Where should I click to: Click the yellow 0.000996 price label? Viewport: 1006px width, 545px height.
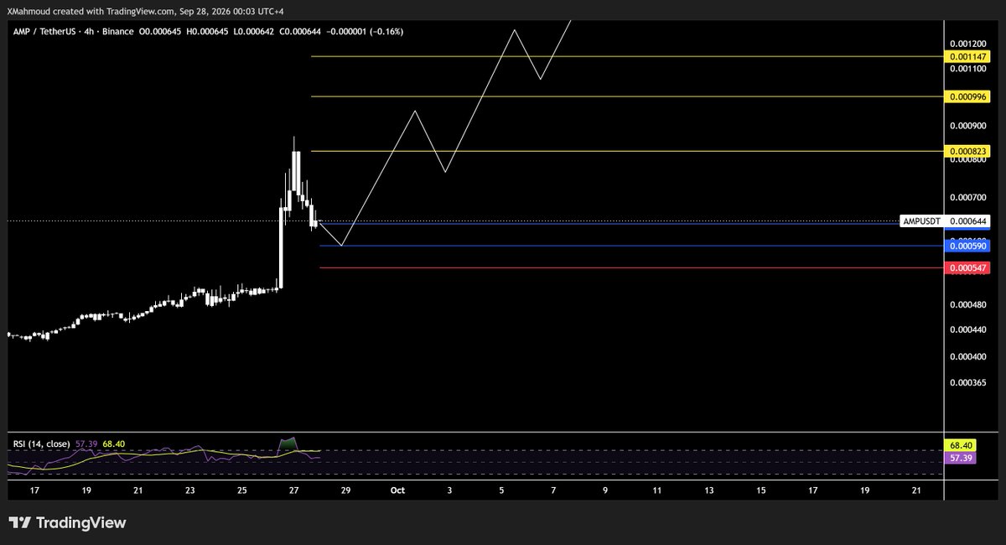[967, 96]
